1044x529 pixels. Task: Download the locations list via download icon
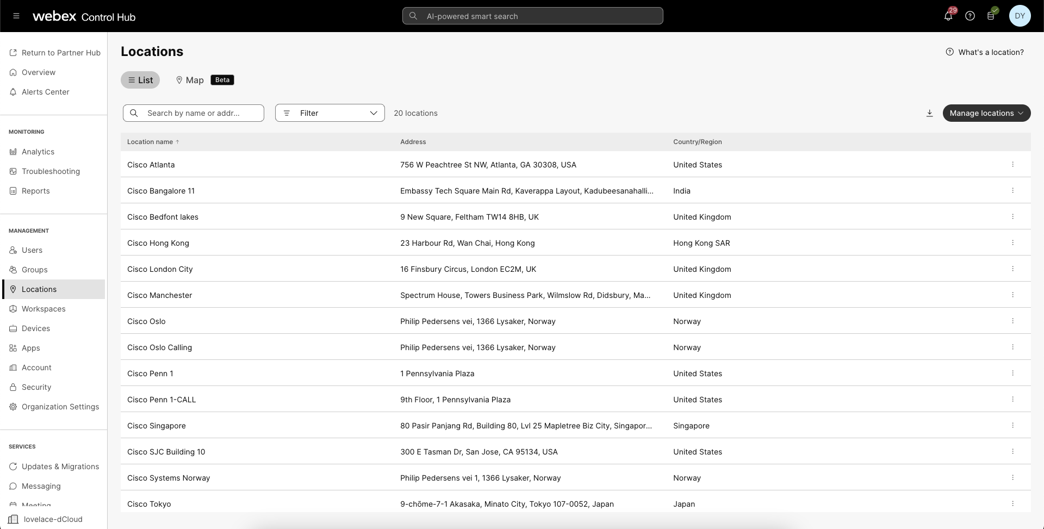click(930, 113)
